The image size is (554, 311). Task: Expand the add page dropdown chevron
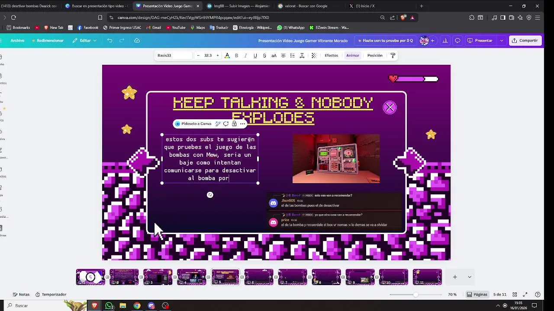click(x=469, y=277)
